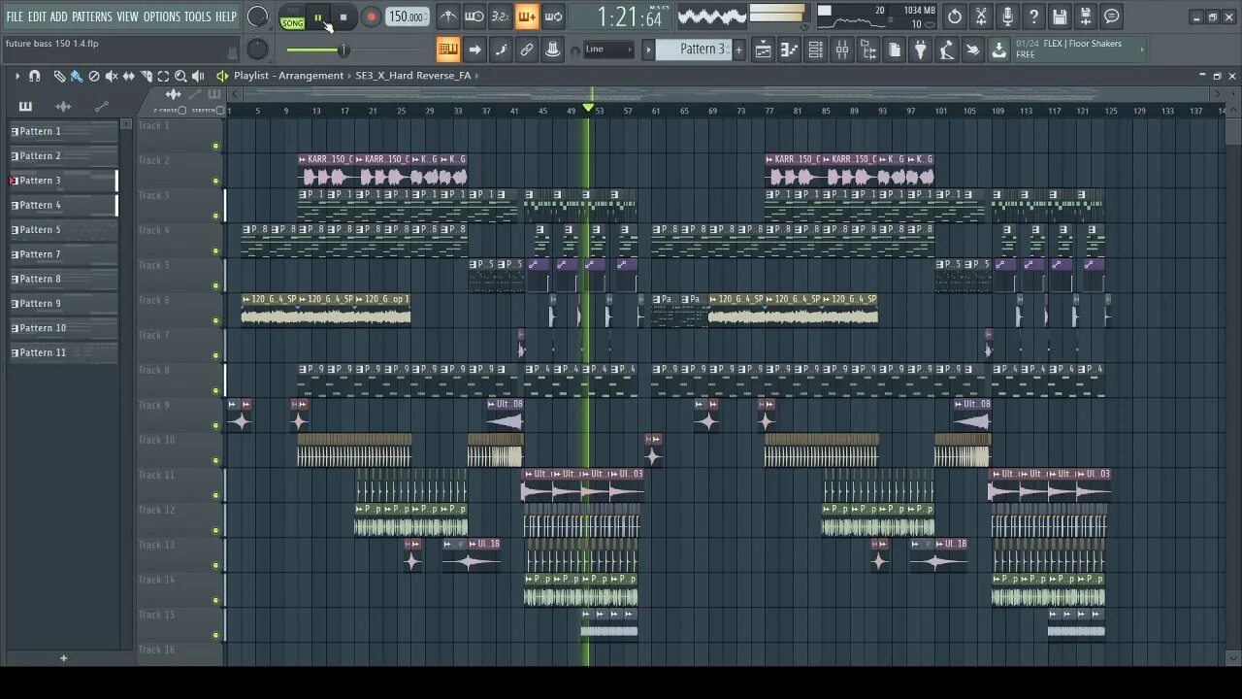The image size is (1242, 699).
Task: Select the playlist Mute tool
Action: pyautogui.click(x=112, y=76)
